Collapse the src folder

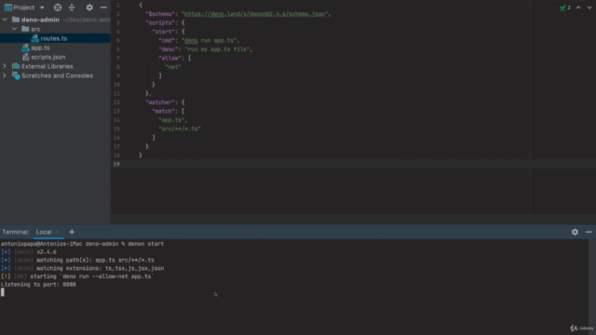[15, 29]
